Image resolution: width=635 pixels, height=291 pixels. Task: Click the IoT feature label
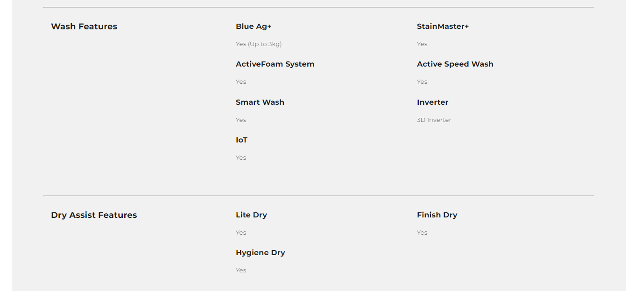(x=241, y=140)
